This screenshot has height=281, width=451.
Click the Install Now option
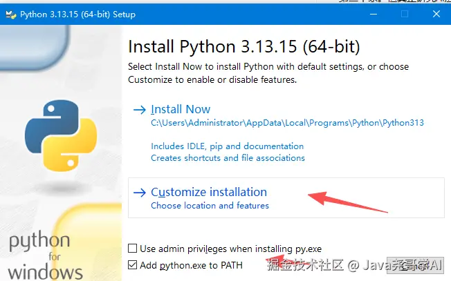[x=181, y=109]
